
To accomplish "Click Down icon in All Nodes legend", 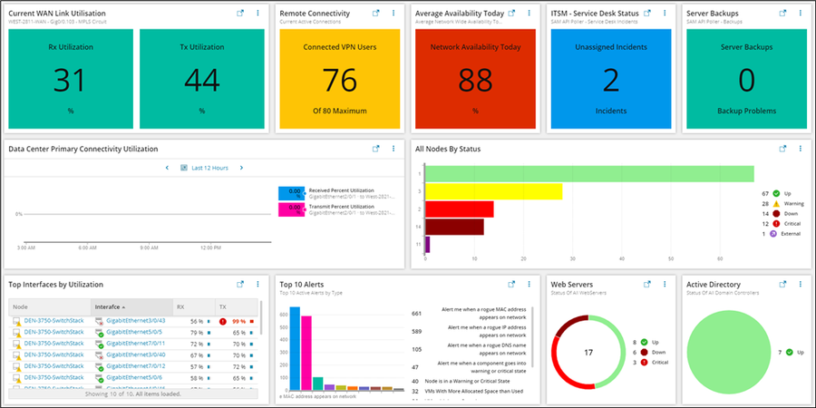I will point(776,213).
